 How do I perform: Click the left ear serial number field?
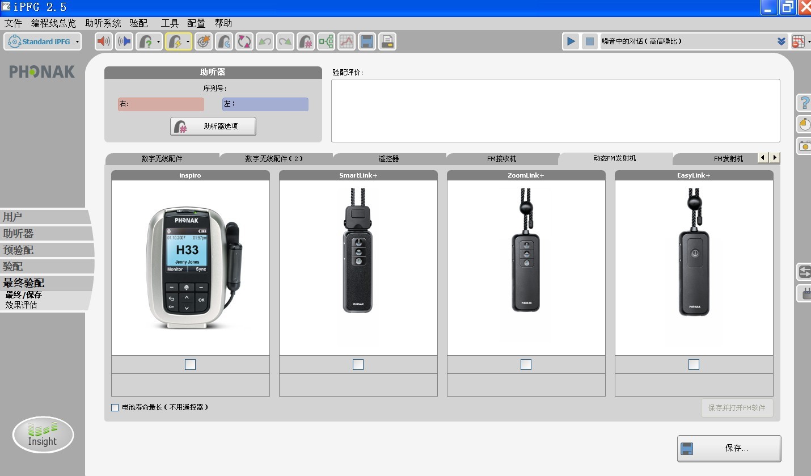[x=265, y=104]
